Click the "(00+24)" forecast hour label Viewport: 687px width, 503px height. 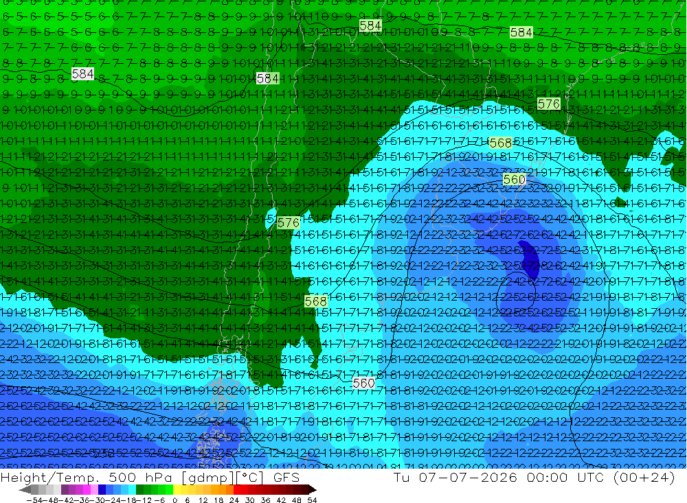pyautogui.click(x=644, y=477)
